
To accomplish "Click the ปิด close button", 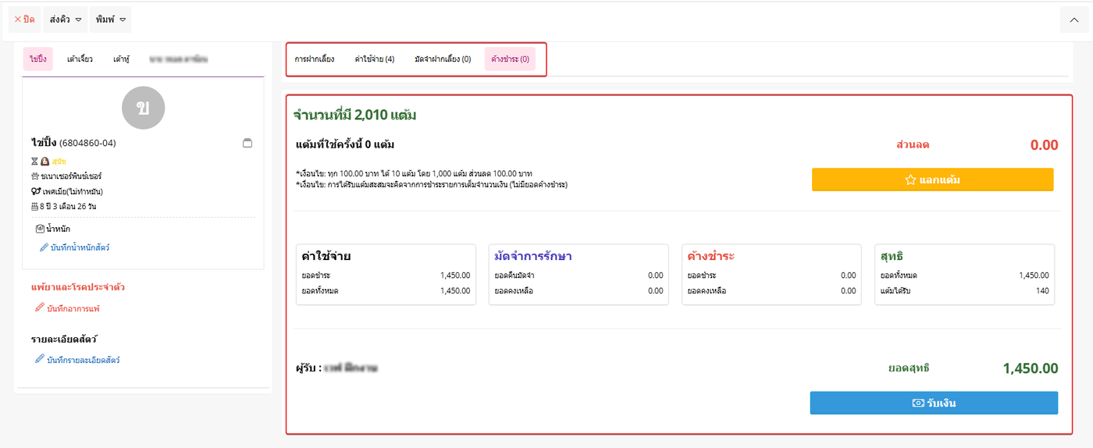I will pos(24,20).
